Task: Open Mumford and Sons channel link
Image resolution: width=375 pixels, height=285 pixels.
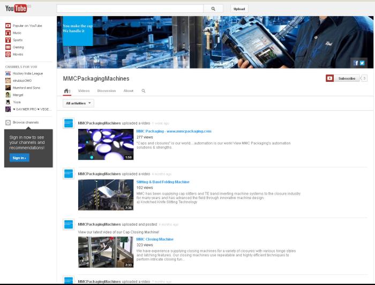Action: 26,88
